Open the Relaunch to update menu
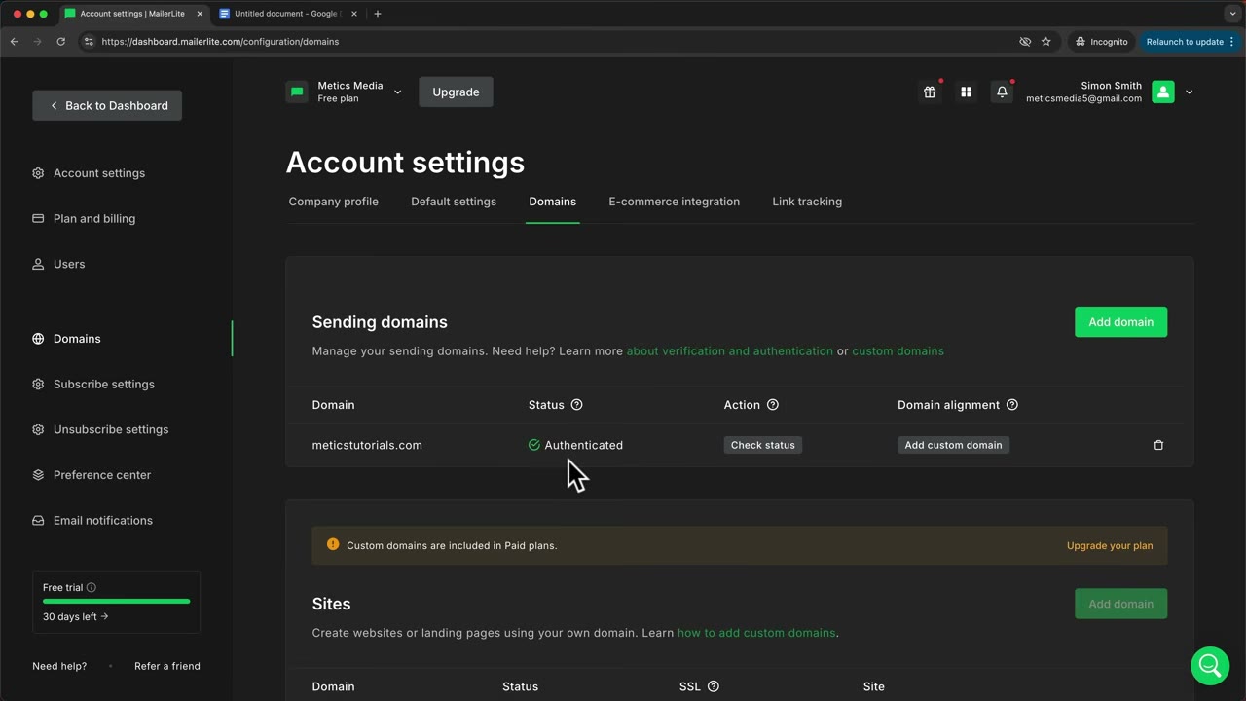The height and width of the screenshot is (701, 1246). click(x=1190, y=42)
